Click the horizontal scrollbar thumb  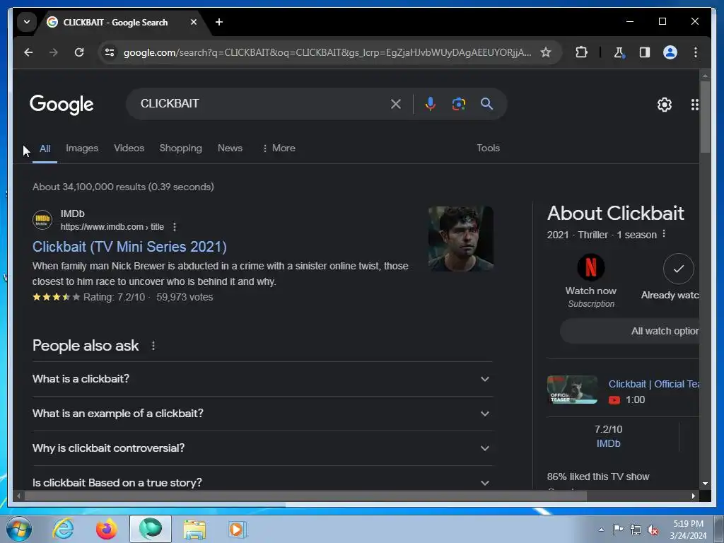(305, 496)
